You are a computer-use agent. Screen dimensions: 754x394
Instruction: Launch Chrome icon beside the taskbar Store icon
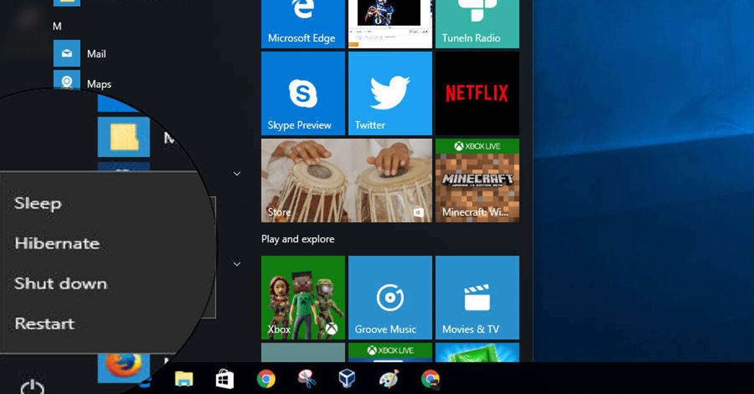[x=266, y=378]
